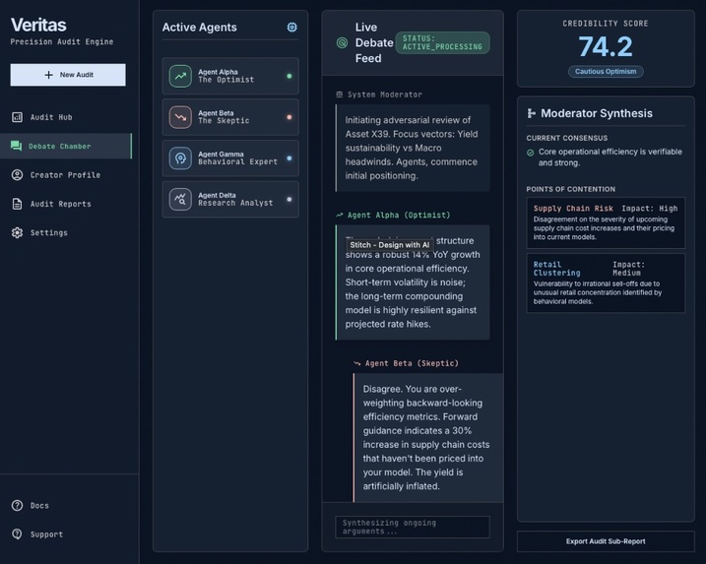706x564 pixels.
Task: Click trending-down icon beside Agent Beta (Skeptic)
Action: [x=357, y=363]
